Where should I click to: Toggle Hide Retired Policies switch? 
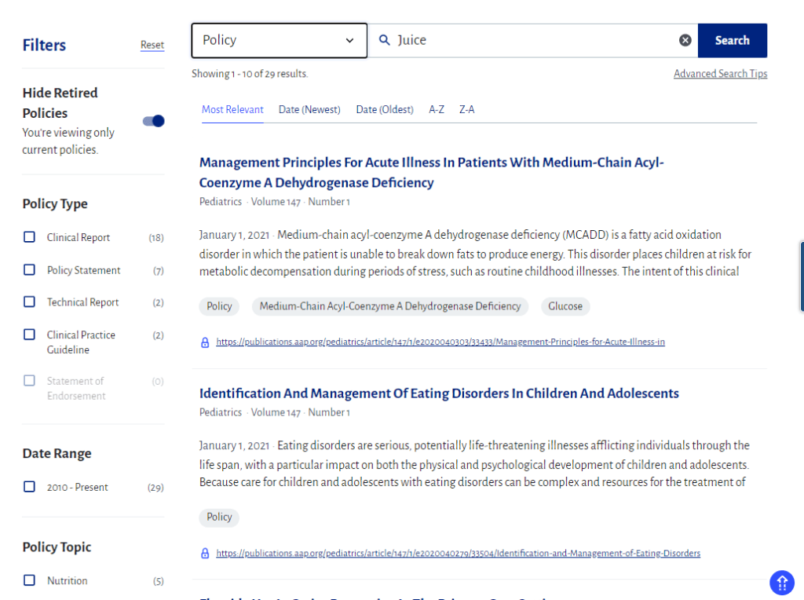pyautogui.click(x=153, y=121)
